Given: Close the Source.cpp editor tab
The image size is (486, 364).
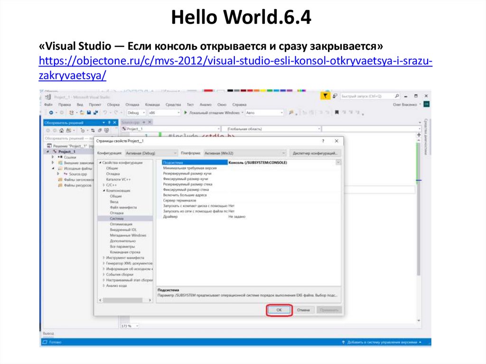Looking at the screenshot, I should point(150,122).
